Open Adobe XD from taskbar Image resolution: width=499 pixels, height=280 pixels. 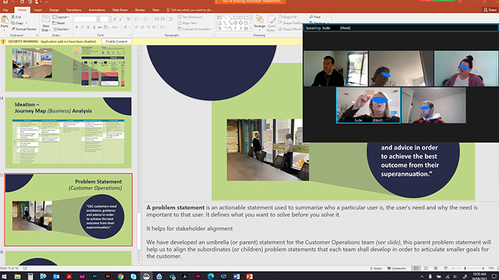click(82, 276)
